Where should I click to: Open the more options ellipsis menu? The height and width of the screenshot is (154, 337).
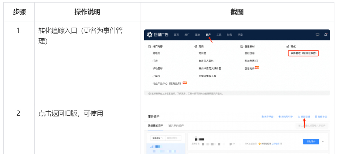click(323, 141)
